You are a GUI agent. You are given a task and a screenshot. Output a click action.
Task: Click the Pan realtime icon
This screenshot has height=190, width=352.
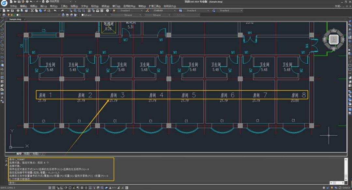(70, 10)
